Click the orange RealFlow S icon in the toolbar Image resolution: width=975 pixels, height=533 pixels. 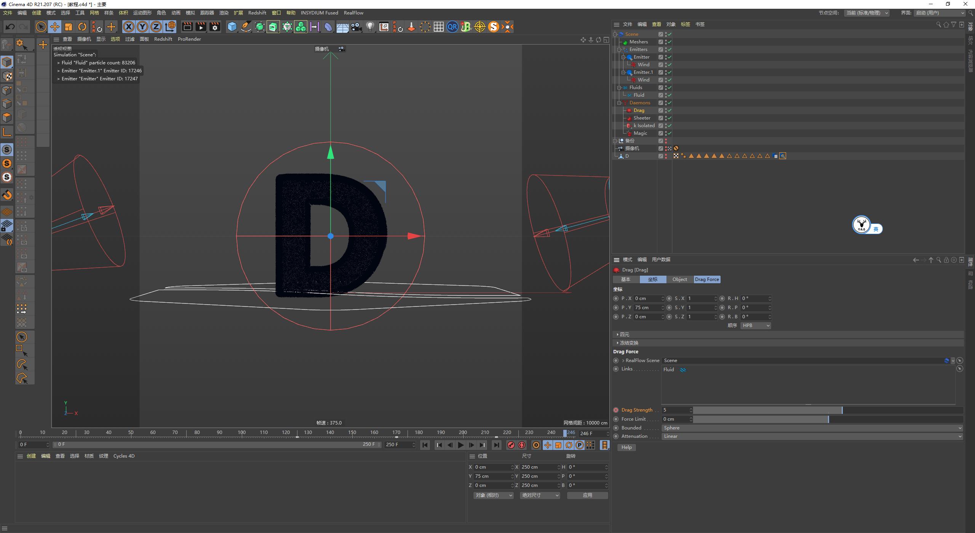[494, 27]
